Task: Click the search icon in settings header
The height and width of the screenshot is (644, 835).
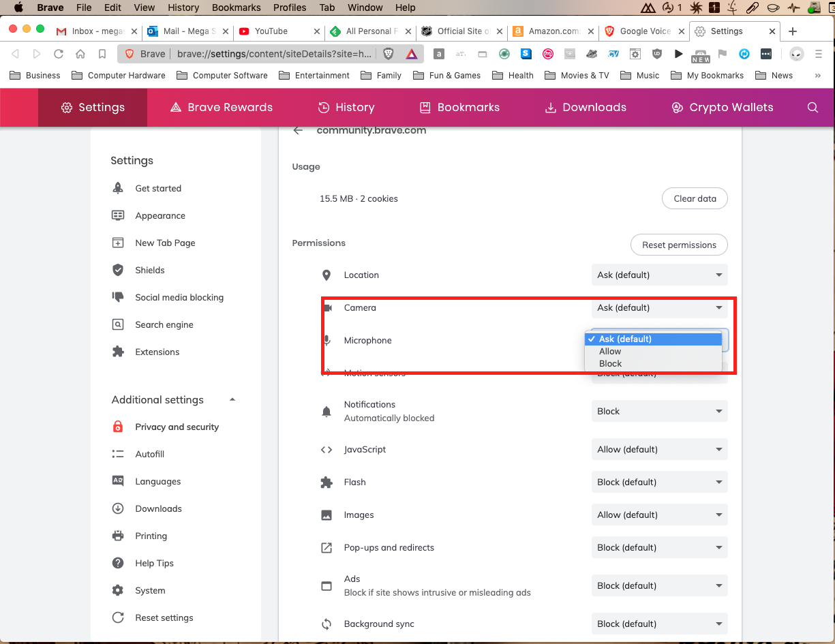Action: pos(813,108)
